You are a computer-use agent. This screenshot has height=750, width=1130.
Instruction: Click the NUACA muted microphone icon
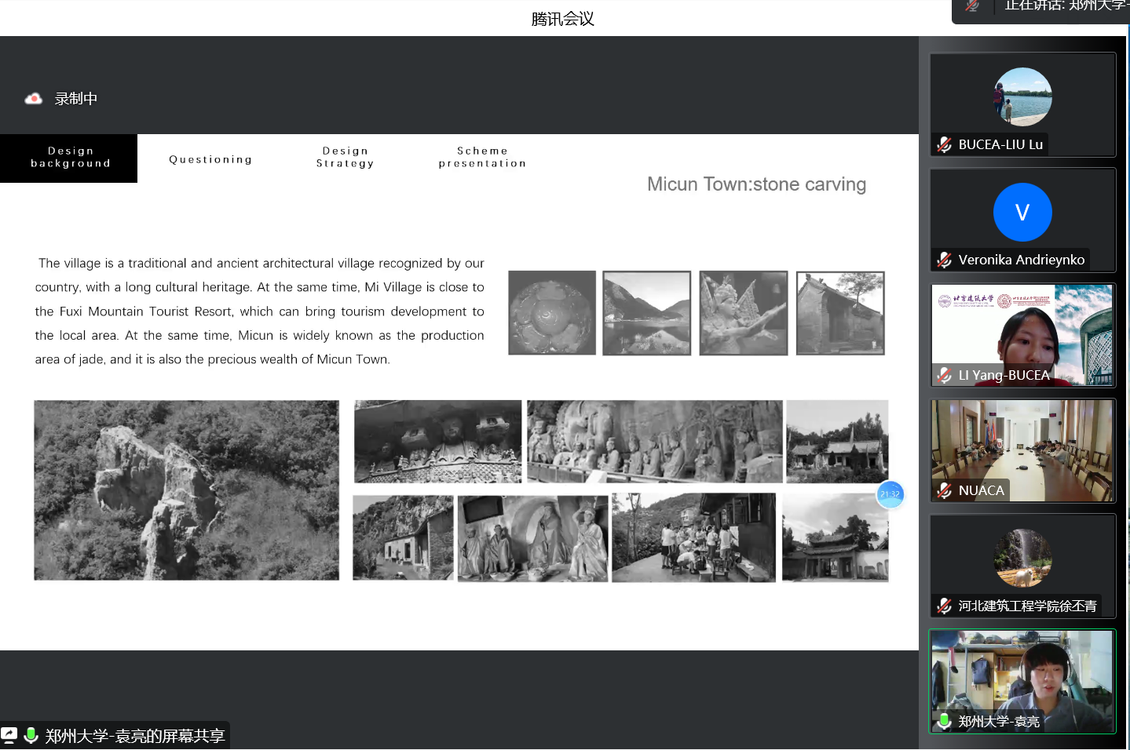(945, 490)
